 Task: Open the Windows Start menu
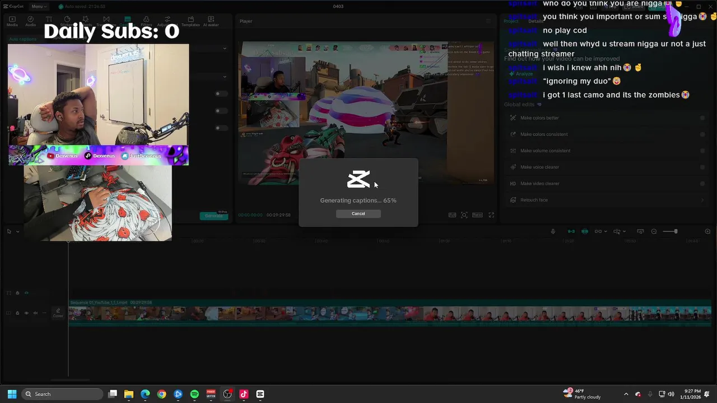click(x=12, y=394)
